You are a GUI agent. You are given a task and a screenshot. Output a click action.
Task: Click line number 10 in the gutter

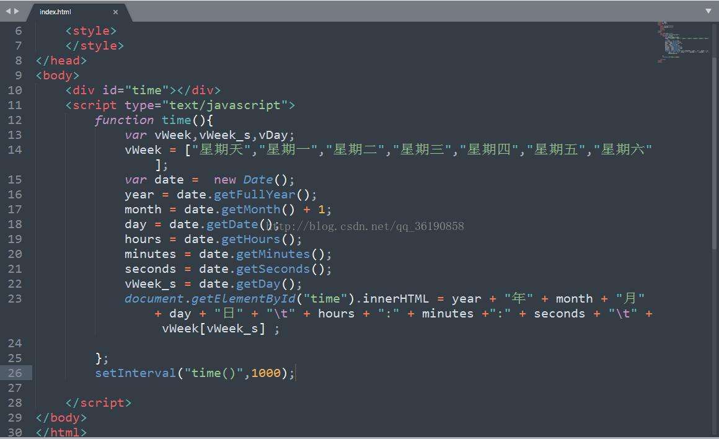(15, 91)
